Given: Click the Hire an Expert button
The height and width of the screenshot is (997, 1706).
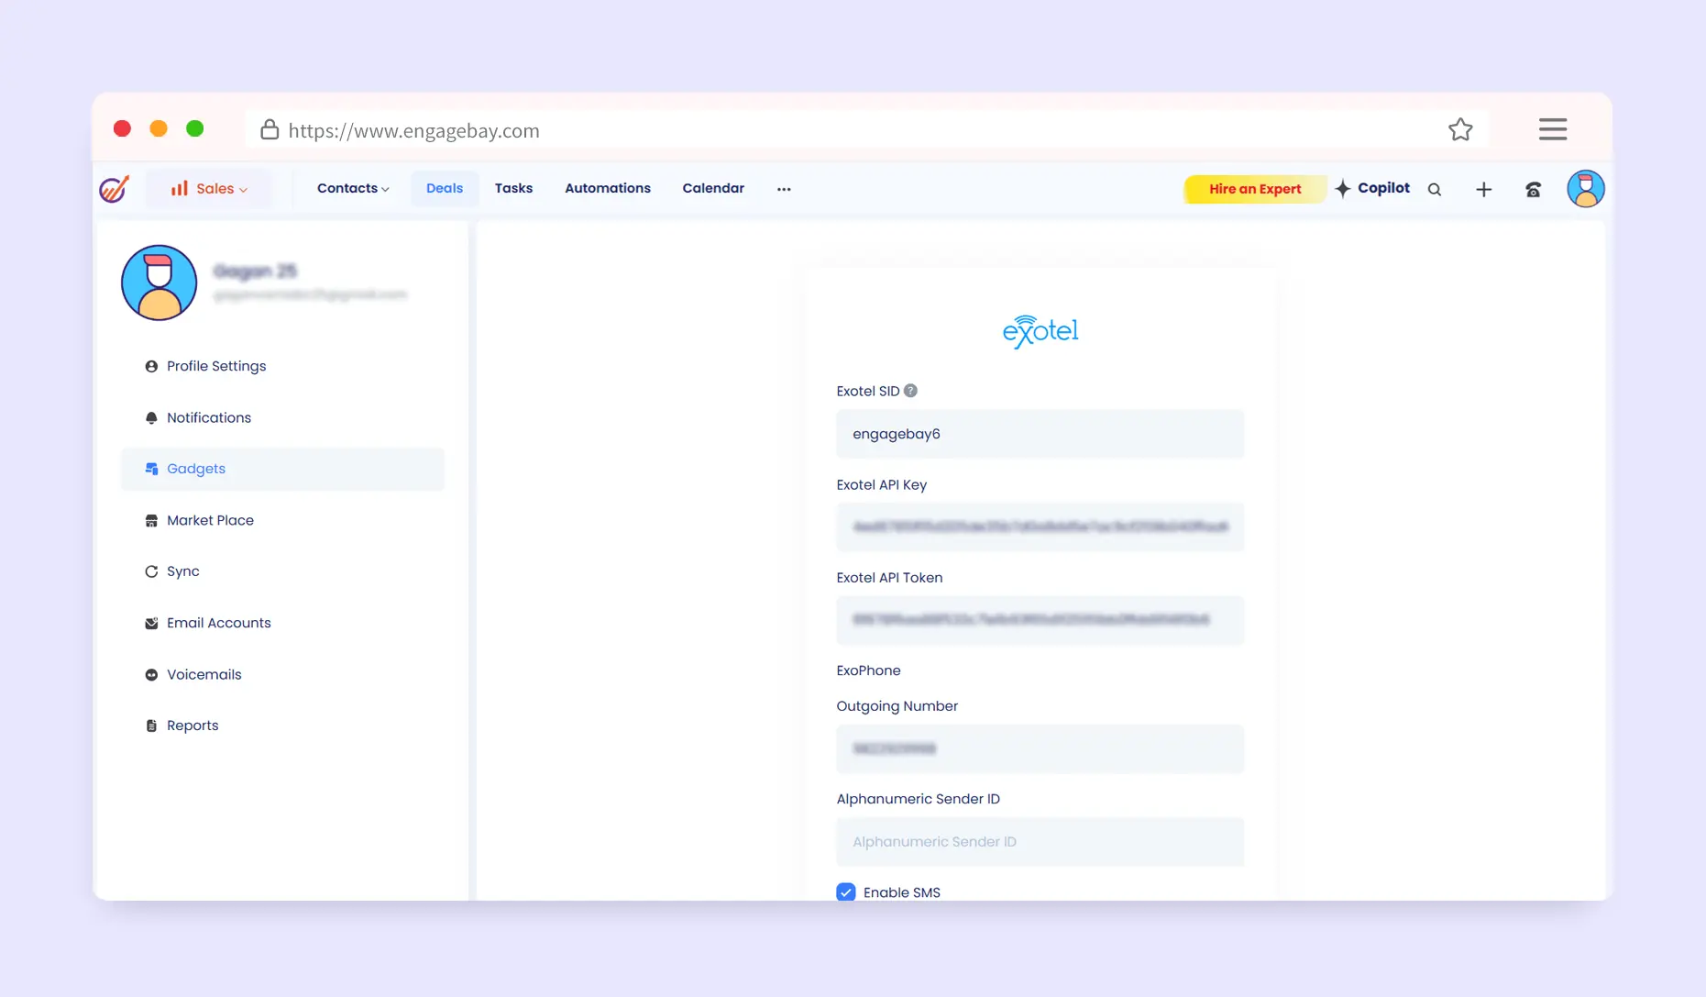Looking at the screenshot, I should point(1254,189).
